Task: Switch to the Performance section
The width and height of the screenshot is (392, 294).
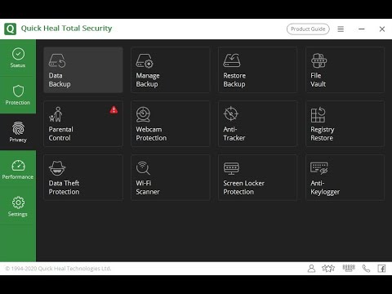Action: tap(18, 169)
